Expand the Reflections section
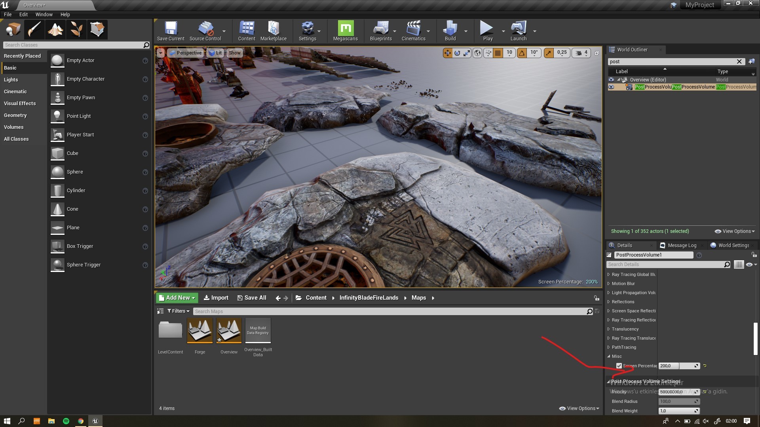760x427 pixels. 609,302
